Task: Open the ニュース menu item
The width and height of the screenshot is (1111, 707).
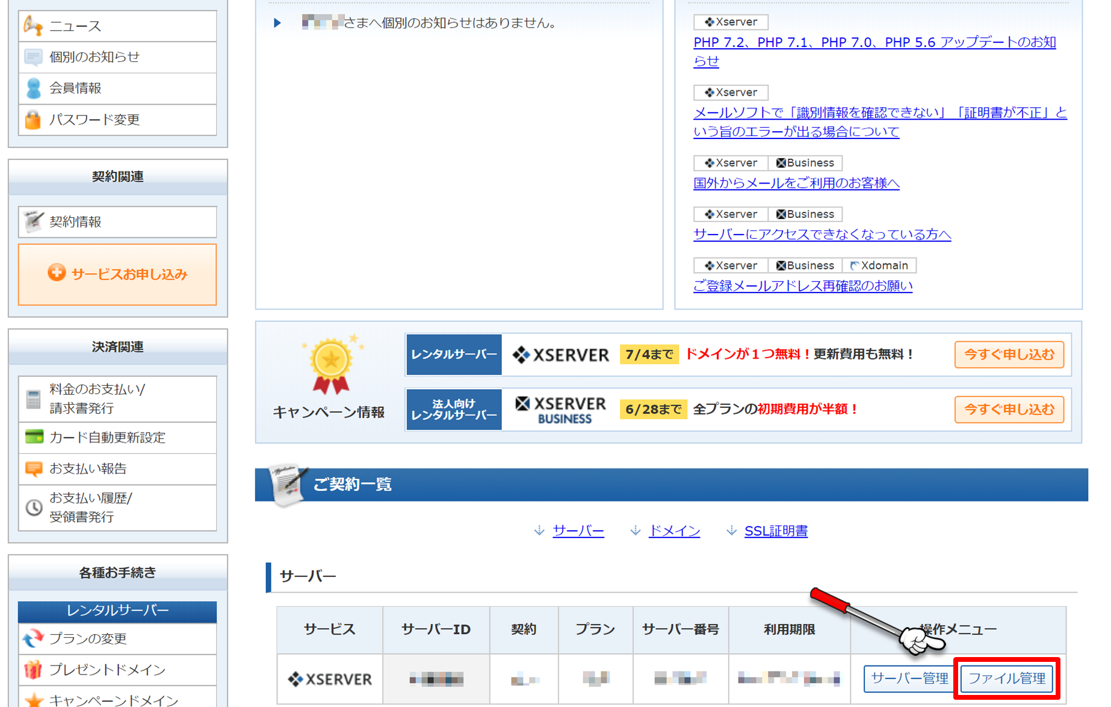Action: [117, 26]
